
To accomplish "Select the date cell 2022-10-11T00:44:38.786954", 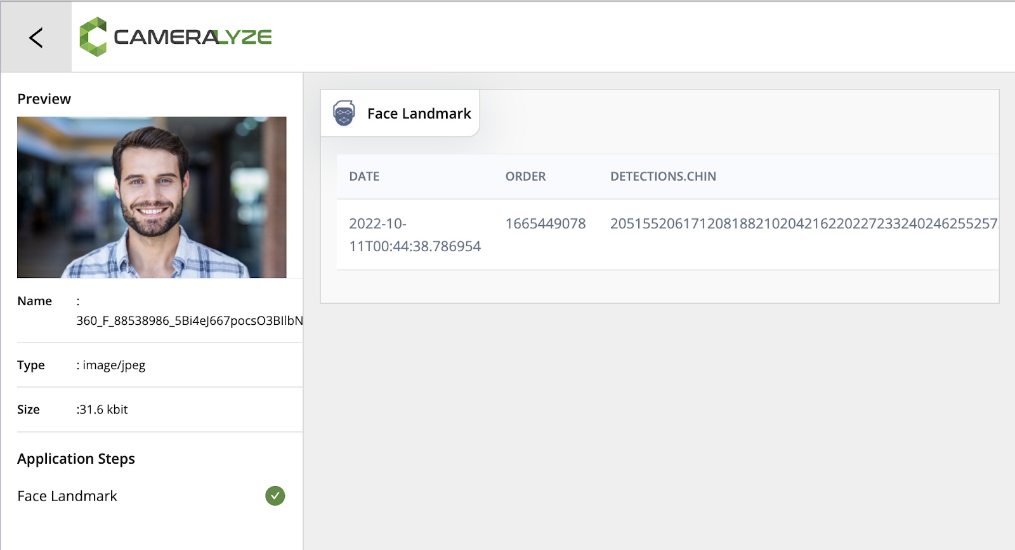I will [415, 235].
